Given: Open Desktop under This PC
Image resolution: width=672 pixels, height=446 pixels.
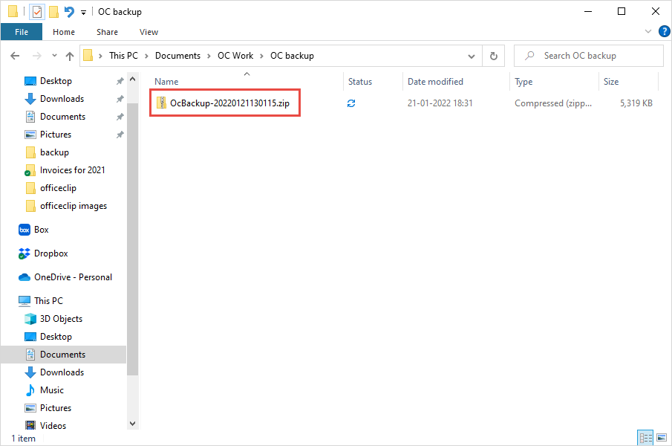Looking at the screenshot, I should click(x=56, y=337).
